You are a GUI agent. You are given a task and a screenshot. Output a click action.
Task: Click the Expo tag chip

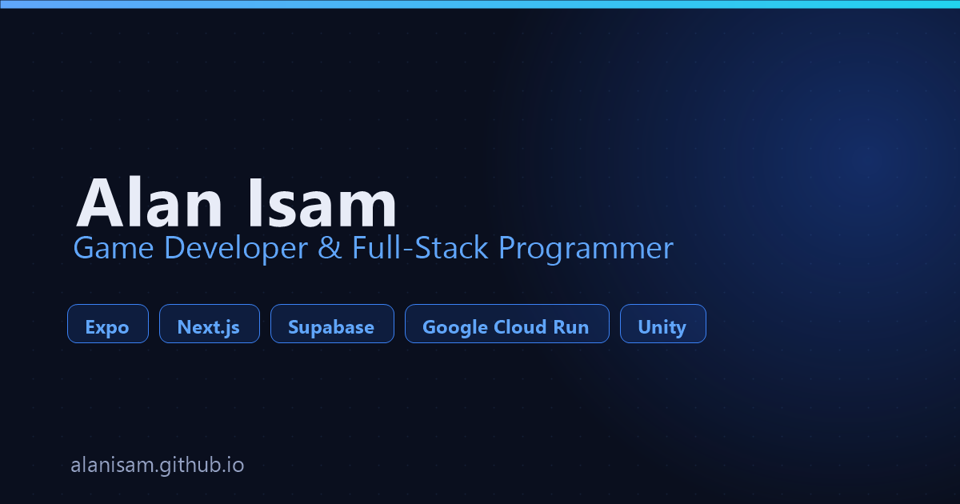pyautogui.click(x=108, y=324)
